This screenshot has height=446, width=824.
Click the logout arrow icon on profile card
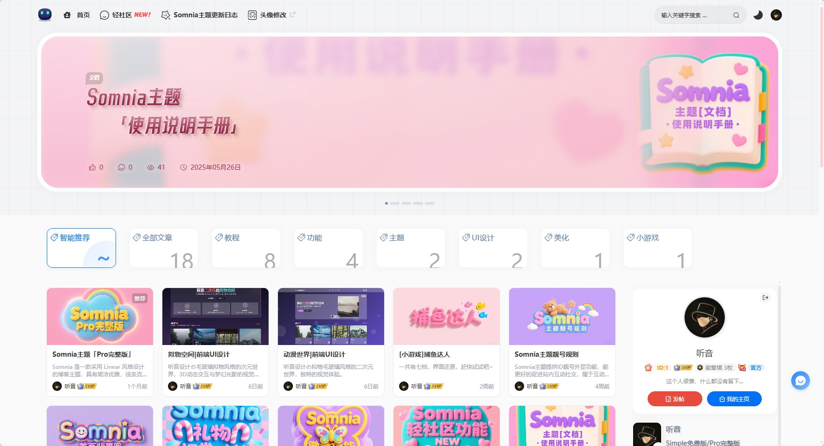click(766, 297)
